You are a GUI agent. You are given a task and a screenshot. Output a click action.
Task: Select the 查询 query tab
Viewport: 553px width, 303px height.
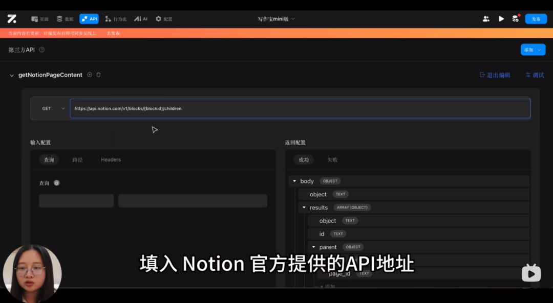(x=49, y=160)
